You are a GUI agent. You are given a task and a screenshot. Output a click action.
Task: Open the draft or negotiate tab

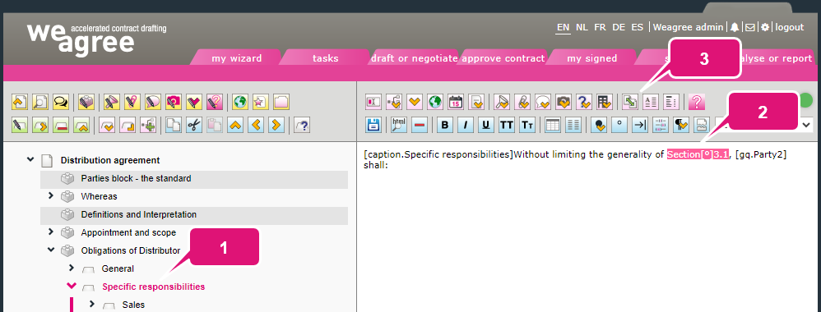pyautogui.click(x=414, y=58)
